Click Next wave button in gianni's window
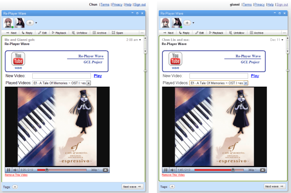Screen dimensions: 291x193 click(274, 186)
